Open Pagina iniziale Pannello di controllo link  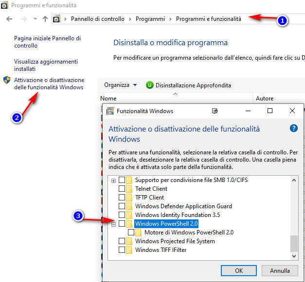click(x=47, y=42)
